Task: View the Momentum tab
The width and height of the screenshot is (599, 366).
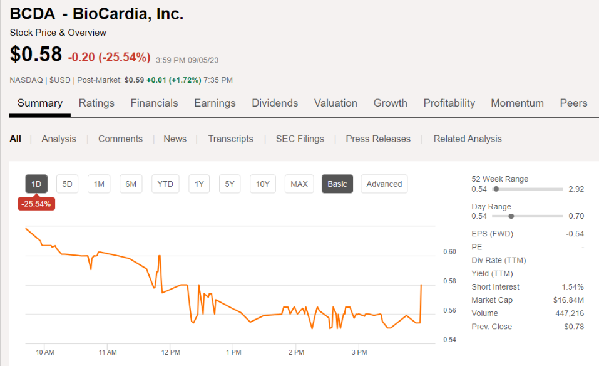Action: pos(517,103)
